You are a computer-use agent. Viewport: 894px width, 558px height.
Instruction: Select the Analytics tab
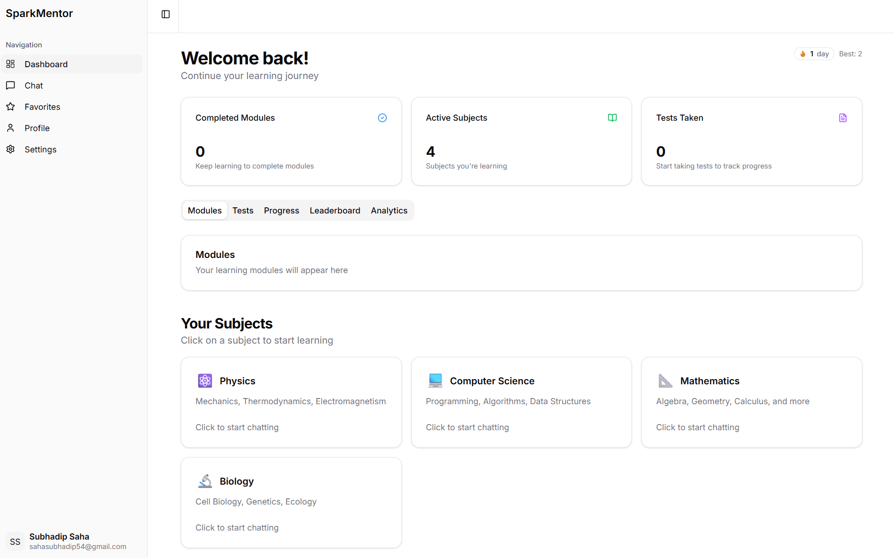coord(389,210)
